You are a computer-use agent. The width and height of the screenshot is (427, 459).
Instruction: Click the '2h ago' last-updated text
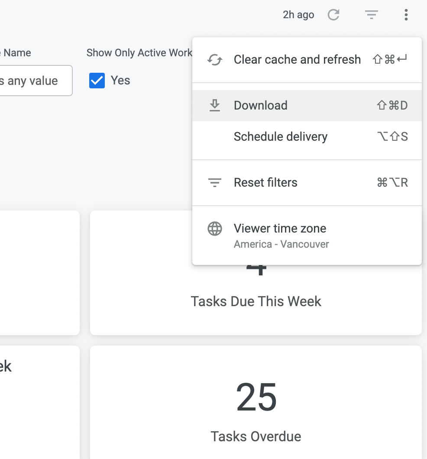tap(298, 15)
